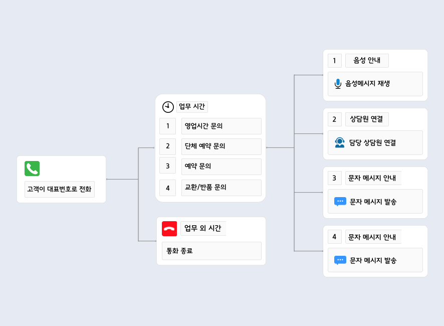Viewport: 444px width, 326px height.
Task: Choose the 예약 문의 option
Action: click(x=221, y=167)
